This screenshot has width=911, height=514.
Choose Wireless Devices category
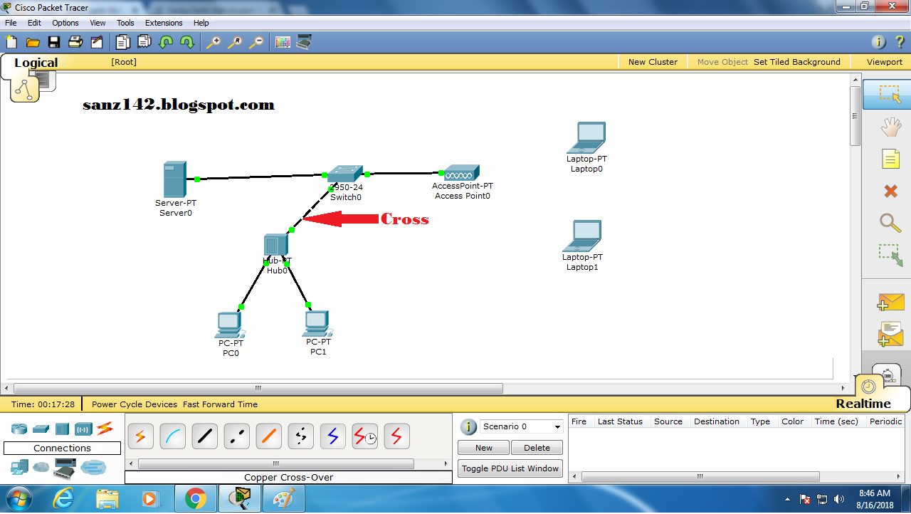[83, 429]
